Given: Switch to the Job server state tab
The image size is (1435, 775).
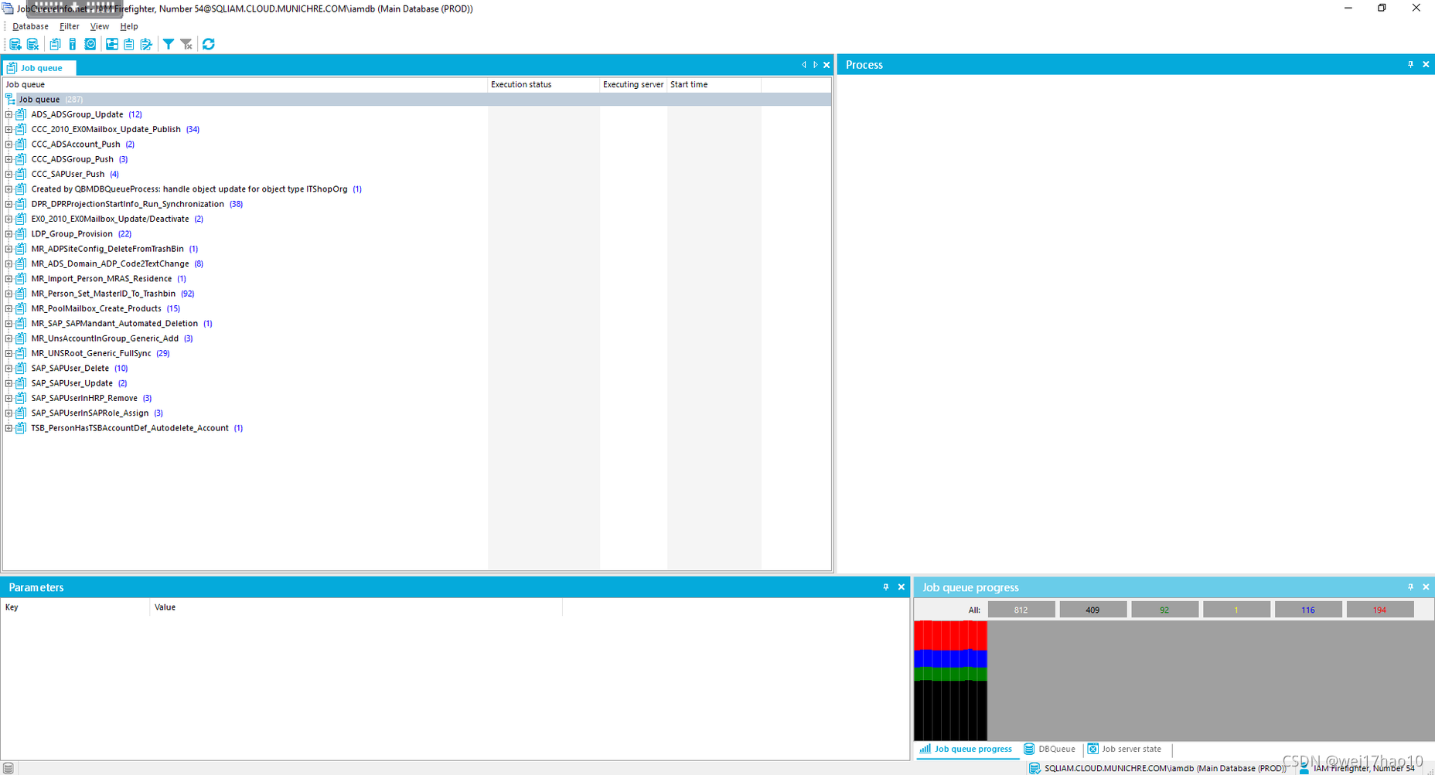Looking at the screenshot, I should [x=1125, y=749].
